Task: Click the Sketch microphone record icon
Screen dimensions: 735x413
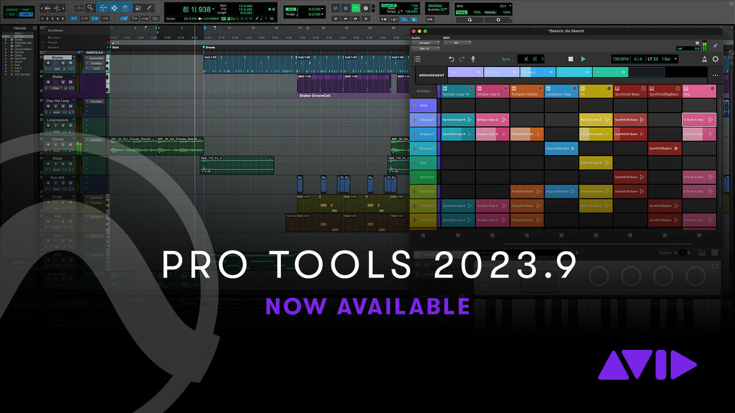Action: [473, 59]
